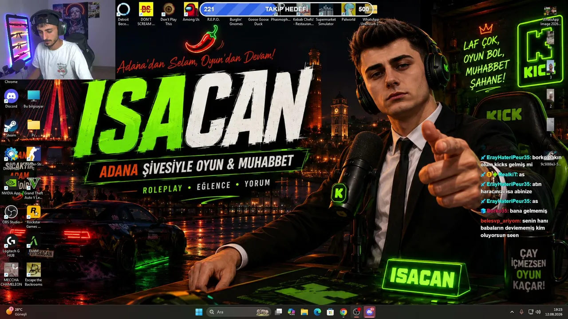
Task: Open OBS Studio desktop shortcut
Action: [x=11, y=215]
